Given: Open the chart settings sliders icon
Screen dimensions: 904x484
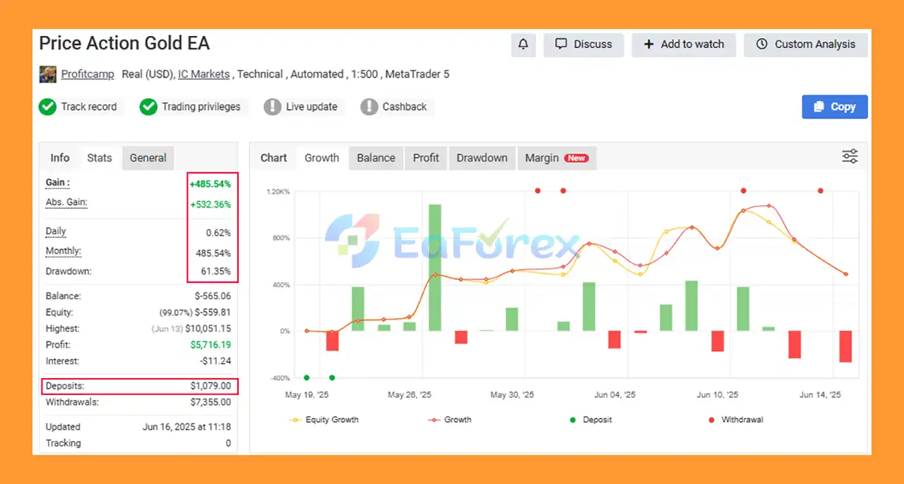Looking at the screenshot, I should (x=850, y=157).
